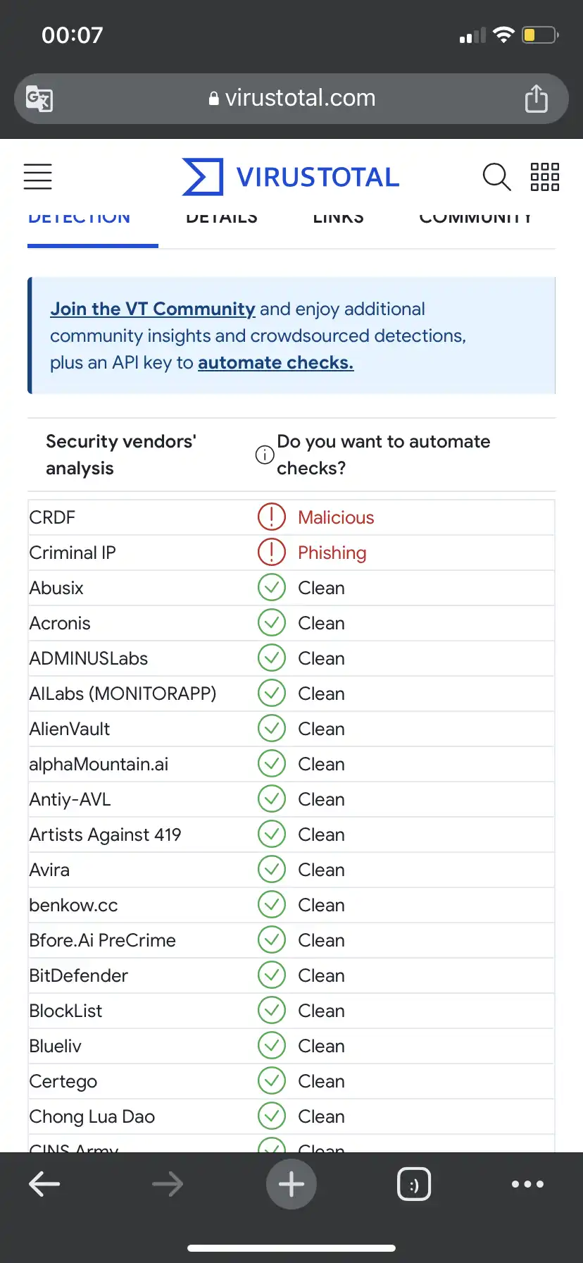
Task: Select the BitDefender vendor name
Action: click(78, 975)
